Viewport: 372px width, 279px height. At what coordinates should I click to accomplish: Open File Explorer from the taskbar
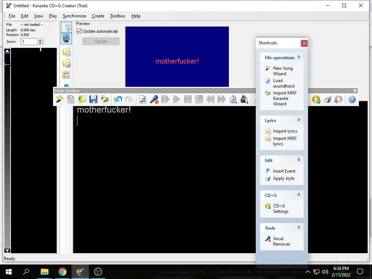(45, 272)
